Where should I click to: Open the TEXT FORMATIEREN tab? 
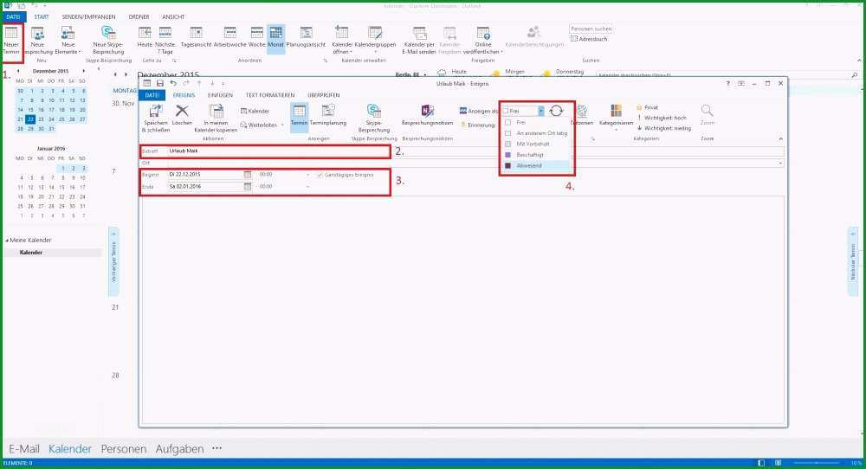pos(270,95)
